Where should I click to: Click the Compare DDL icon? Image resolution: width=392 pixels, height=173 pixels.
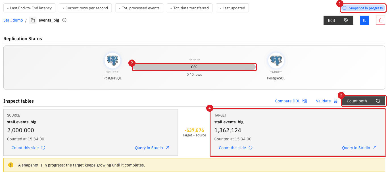pos(305,101)
